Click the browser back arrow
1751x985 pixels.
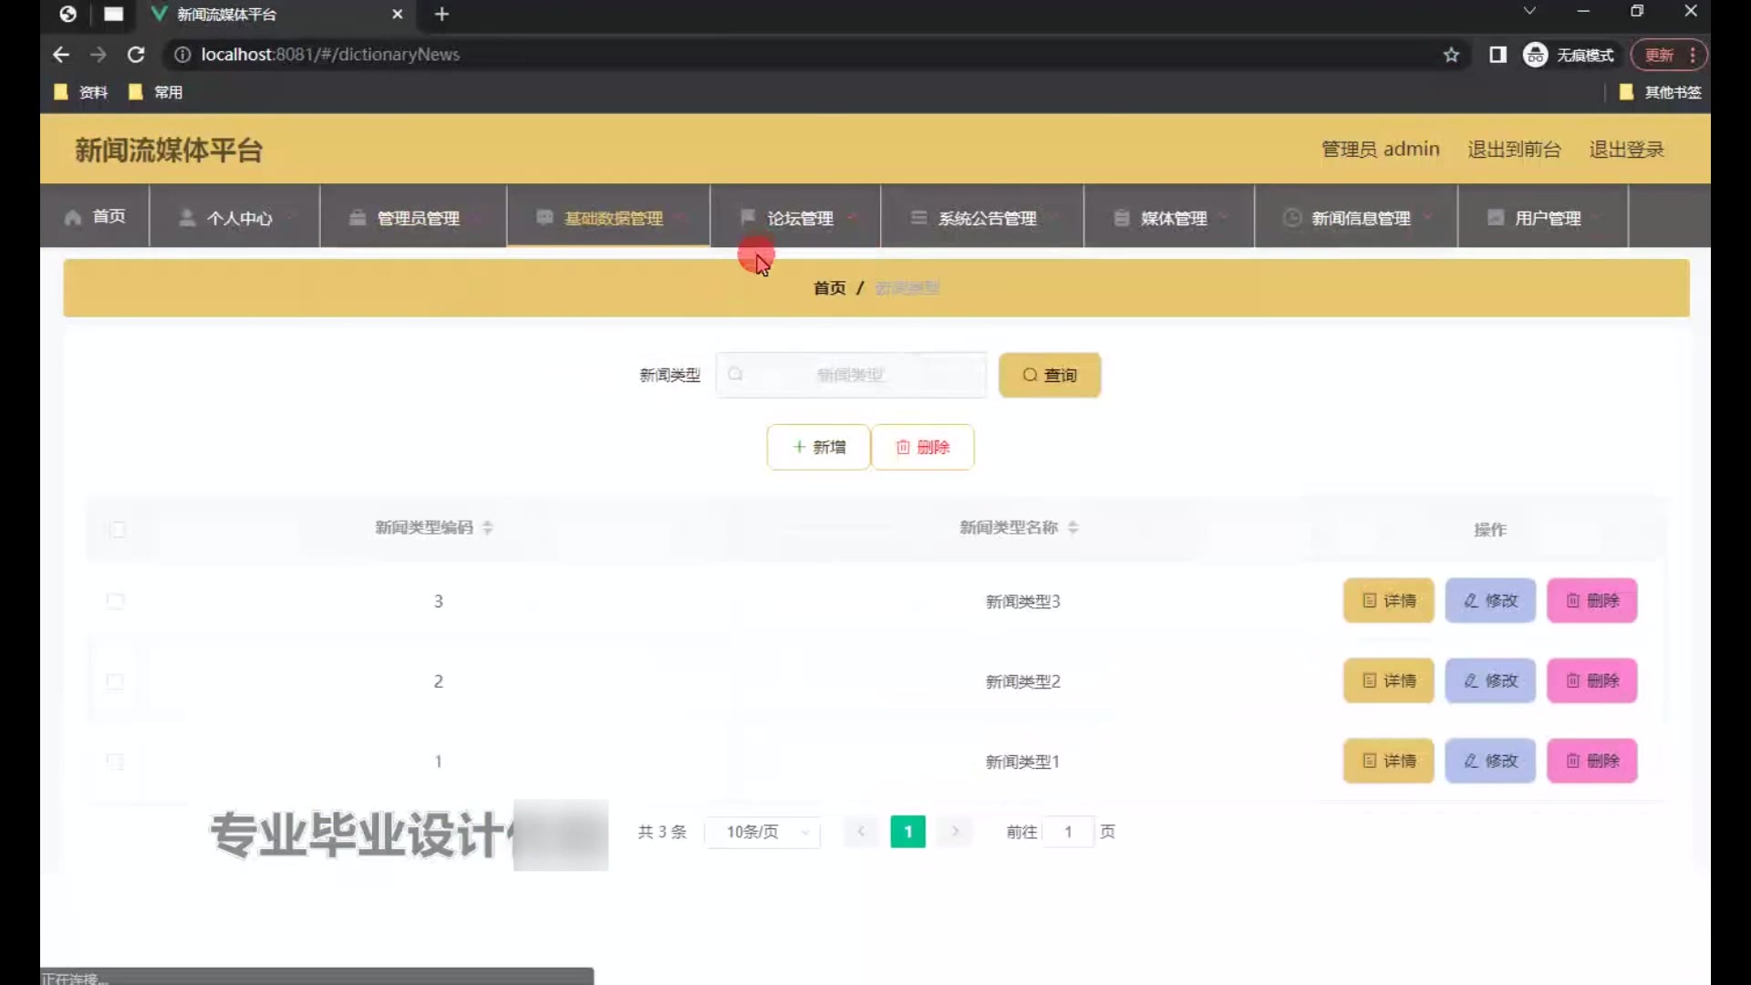[x=61, y=55]
